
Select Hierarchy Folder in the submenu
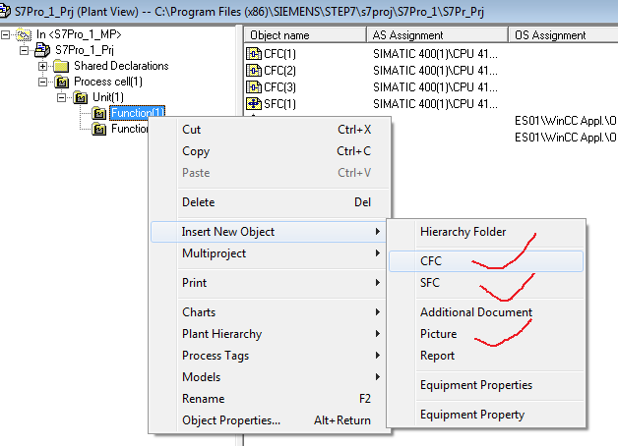(x=463, y=232)
